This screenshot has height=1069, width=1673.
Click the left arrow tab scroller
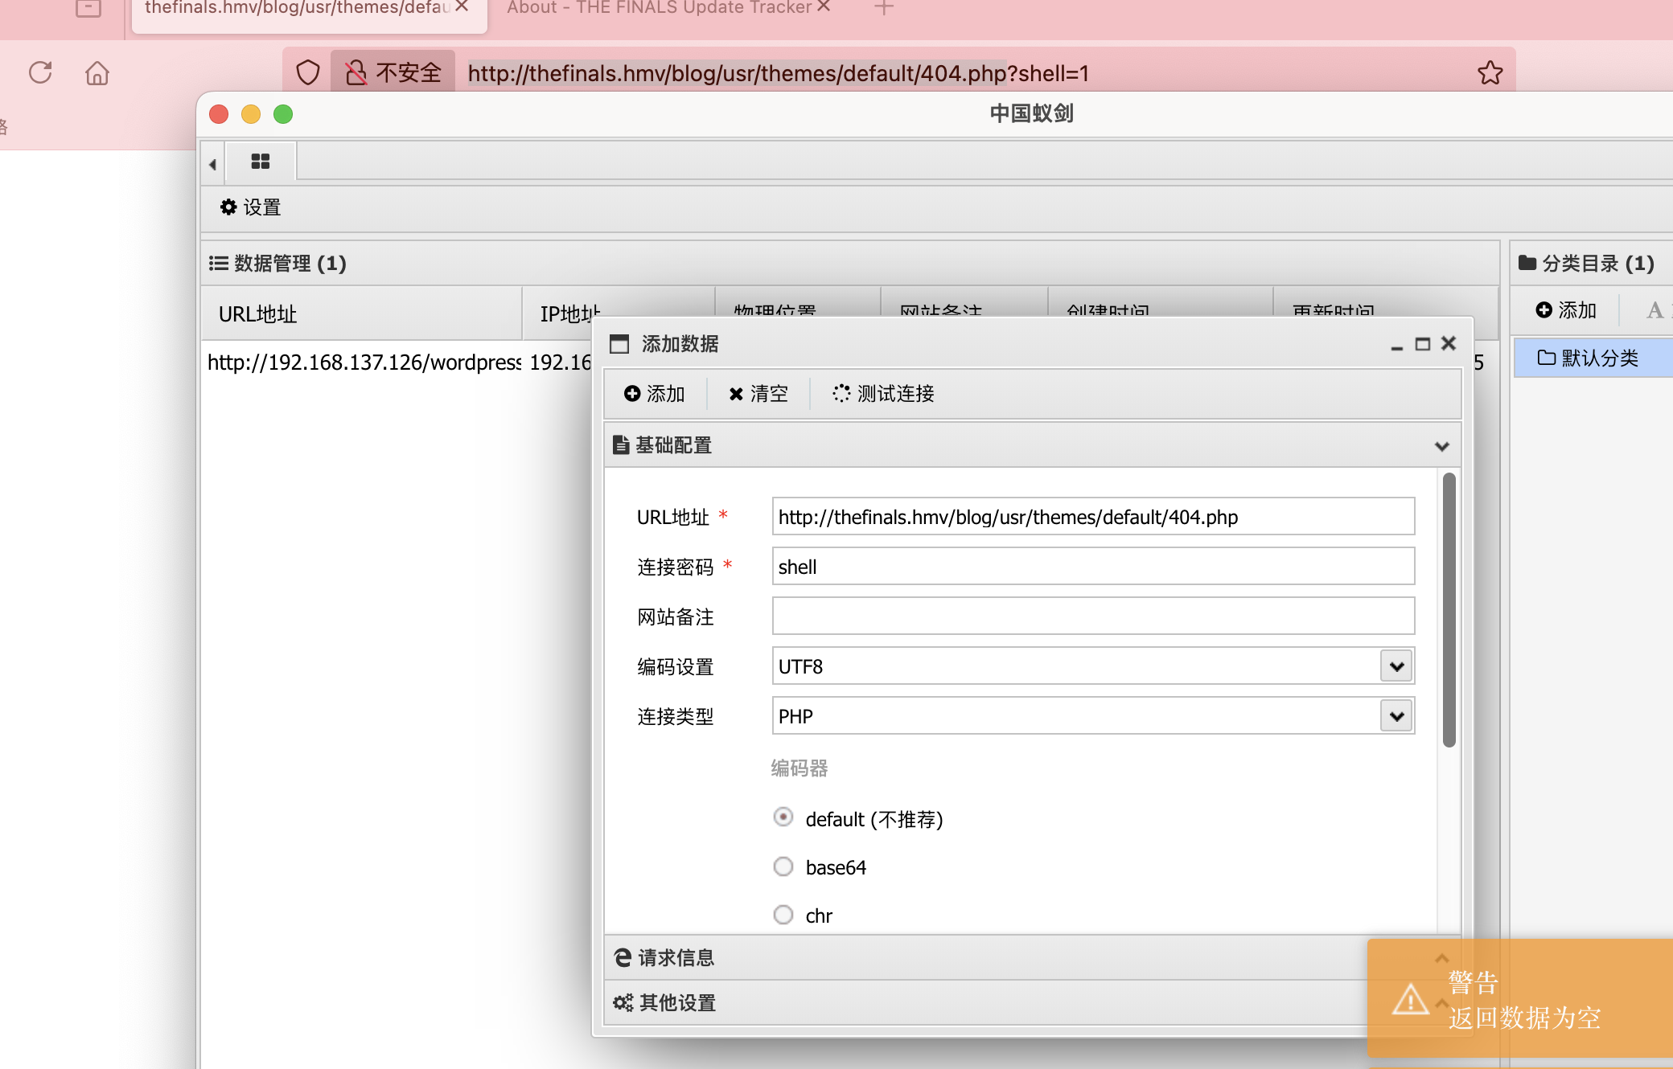[212, 163]
